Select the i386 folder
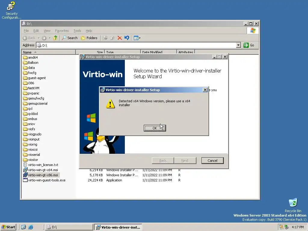 [x=29, y=83]
